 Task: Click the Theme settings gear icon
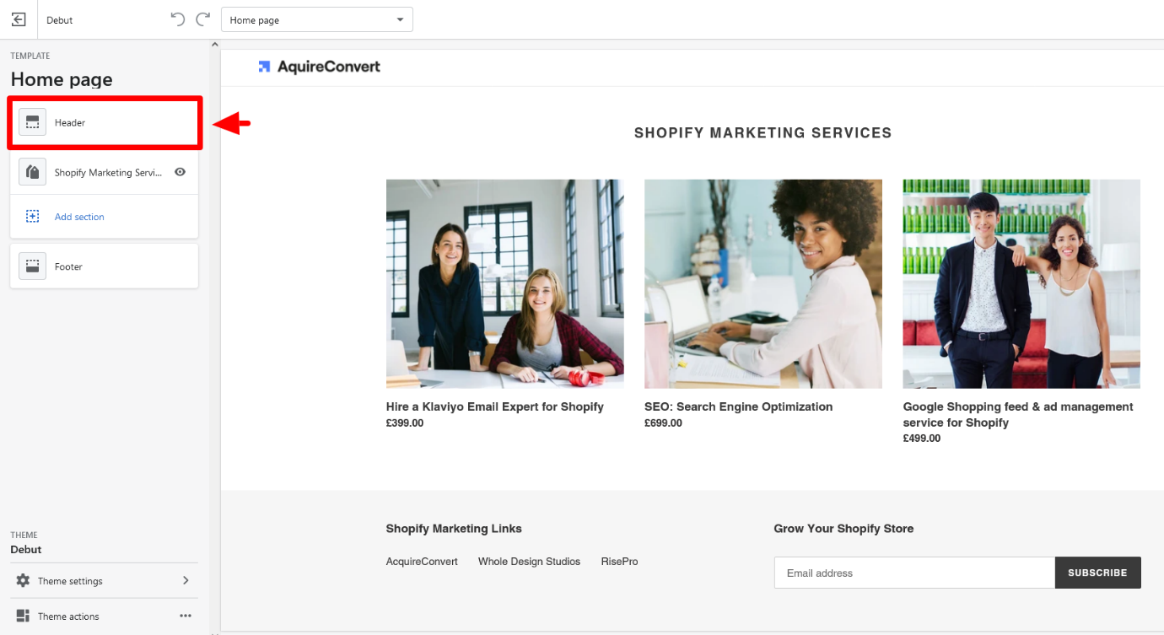23,581
